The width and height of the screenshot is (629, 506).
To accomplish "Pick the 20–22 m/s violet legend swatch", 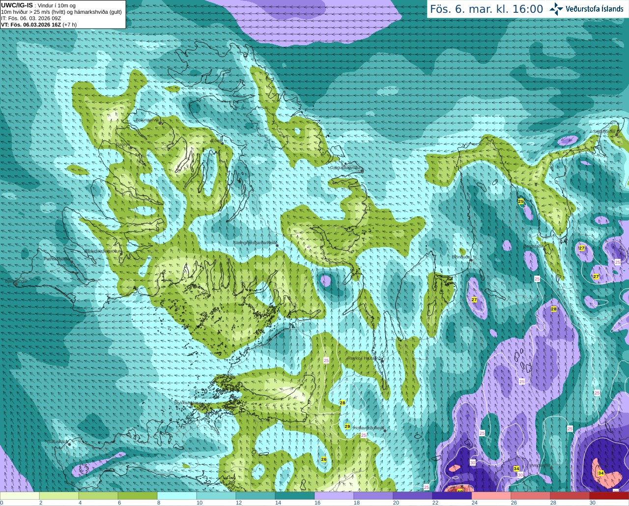I will tap(413, 496).
